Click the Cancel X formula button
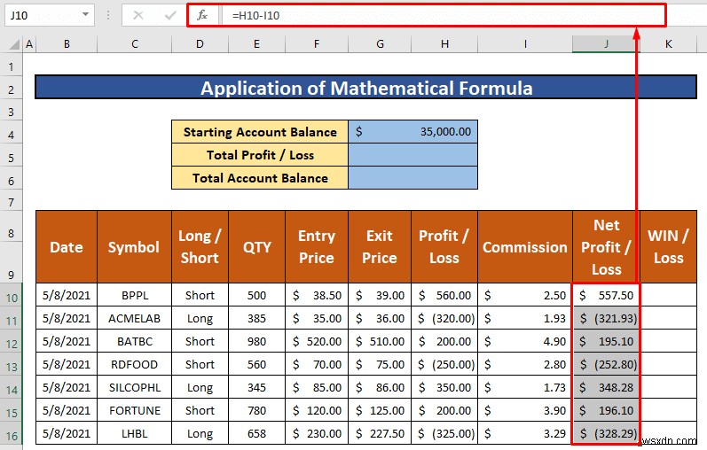Image resolution: width=707 pixels, height=450 pixels. (138, 15)
